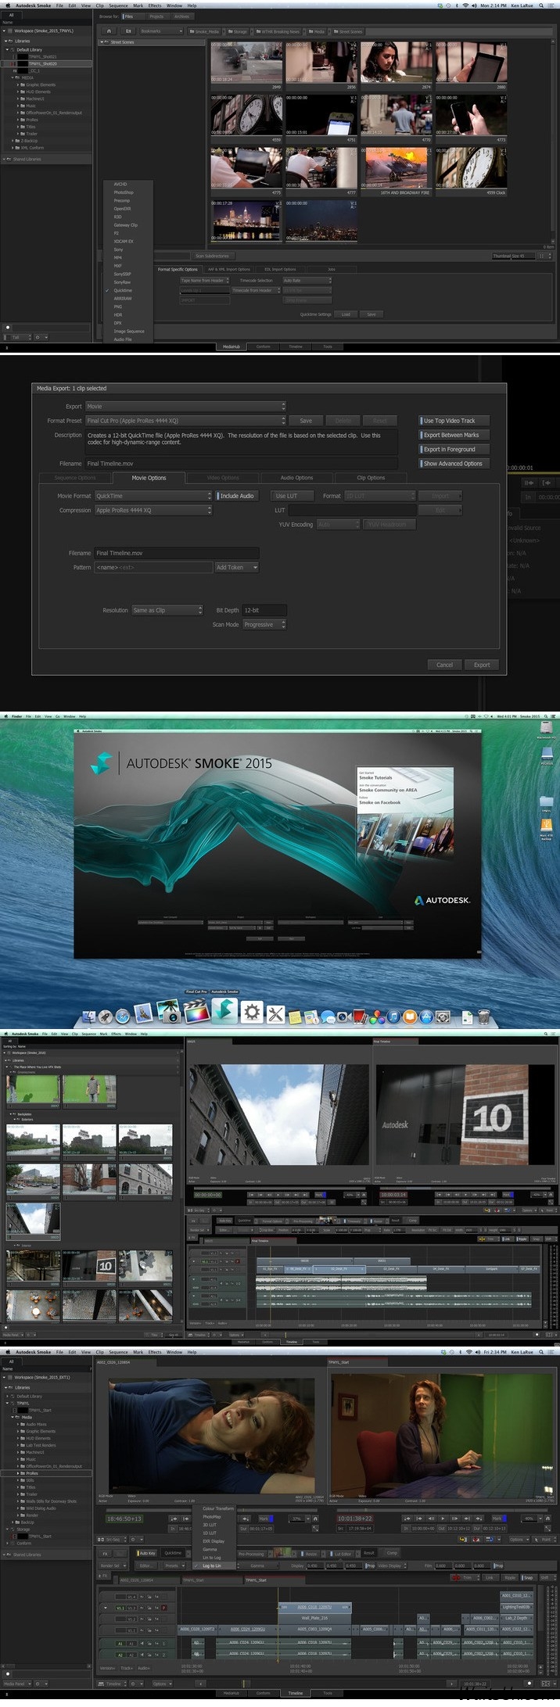Image resolution: width=560 pixels, height=1707 pixels.
Task: Switch to the Audio Options tab
Action: coord(296,478)
